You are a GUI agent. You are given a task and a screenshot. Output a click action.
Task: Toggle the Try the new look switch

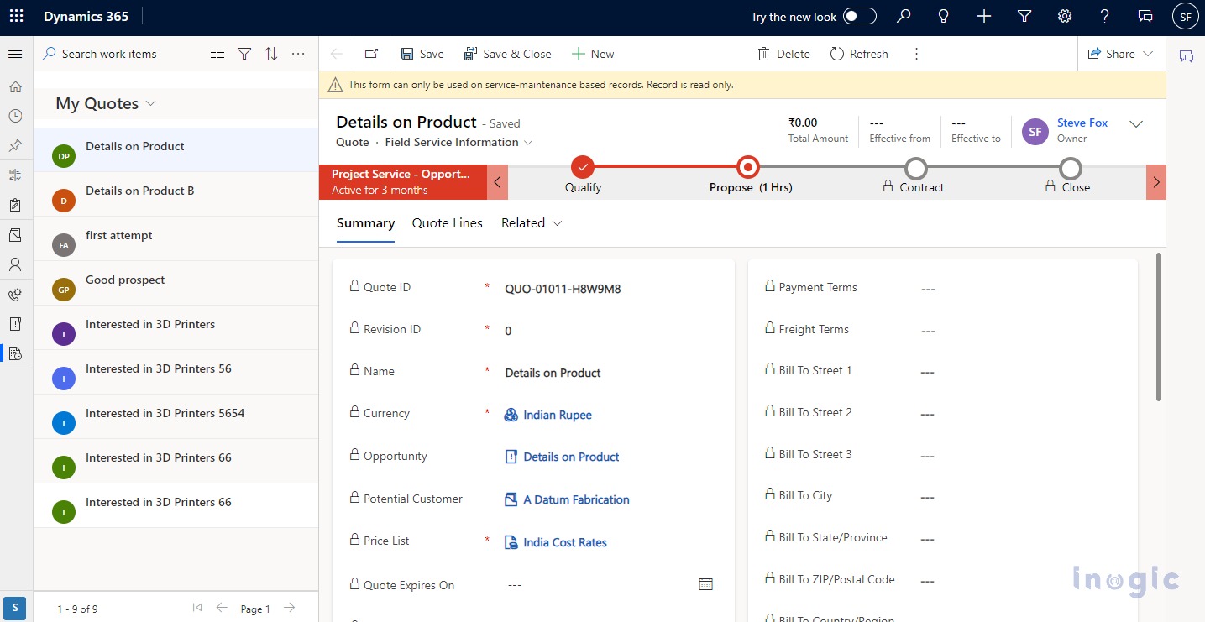(x=860, y=17)
